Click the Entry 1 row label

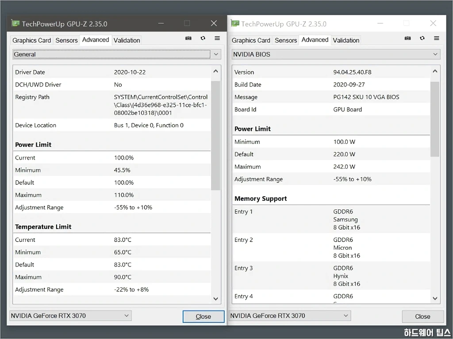click(243, 212)
